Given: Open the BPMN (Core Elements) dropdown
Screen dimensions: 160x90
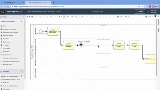Looking at the screenshot, I should (x=11, y=21).
